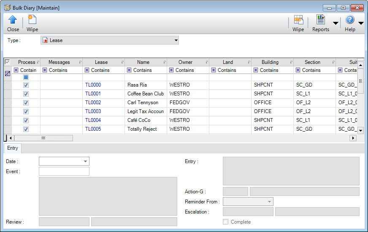Click Process filter operator icon
This screenshot has height=232, width=368.
[16, 70]
